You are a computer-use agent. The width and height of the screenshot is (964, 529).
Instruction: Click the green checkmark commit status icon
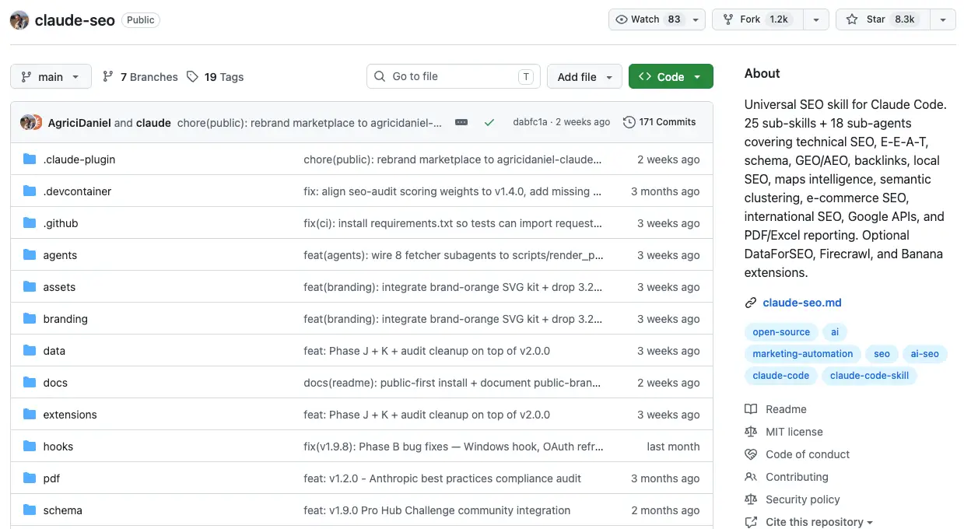point(489,122)
